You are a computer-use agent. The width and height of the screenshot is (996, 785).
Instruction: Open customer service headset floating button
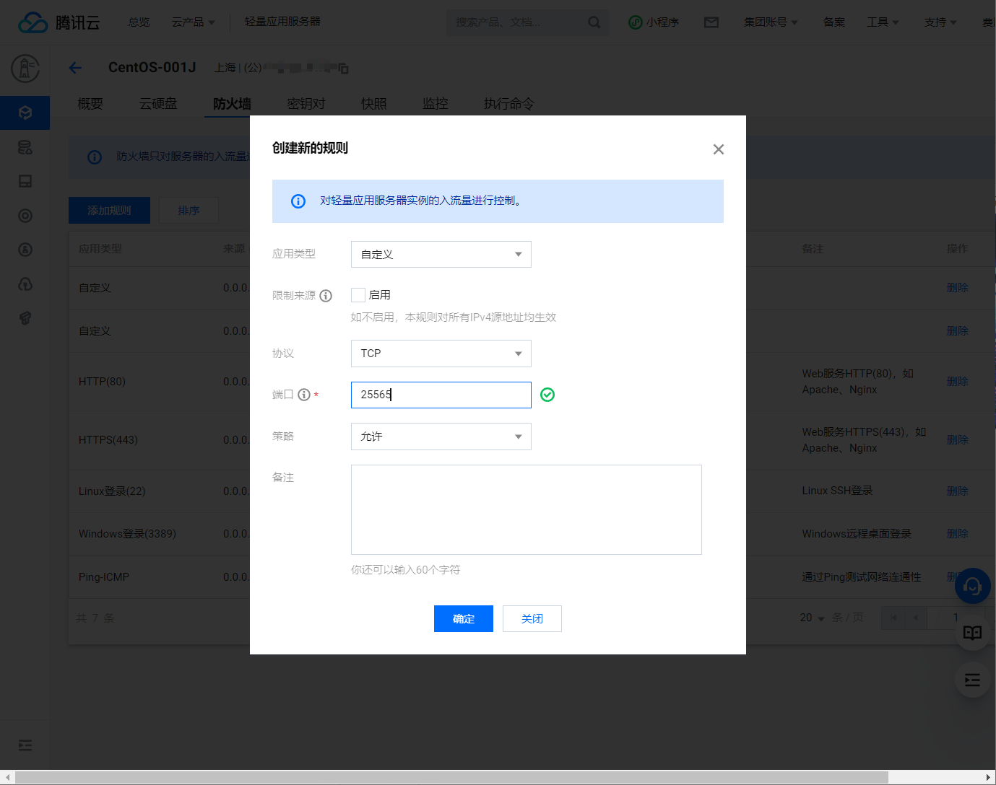(972, 586)
